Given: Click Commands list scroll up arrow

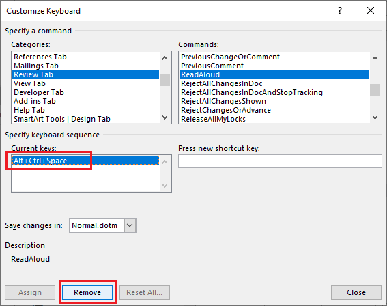Looking at the screenshot, I should click(375, 58).
